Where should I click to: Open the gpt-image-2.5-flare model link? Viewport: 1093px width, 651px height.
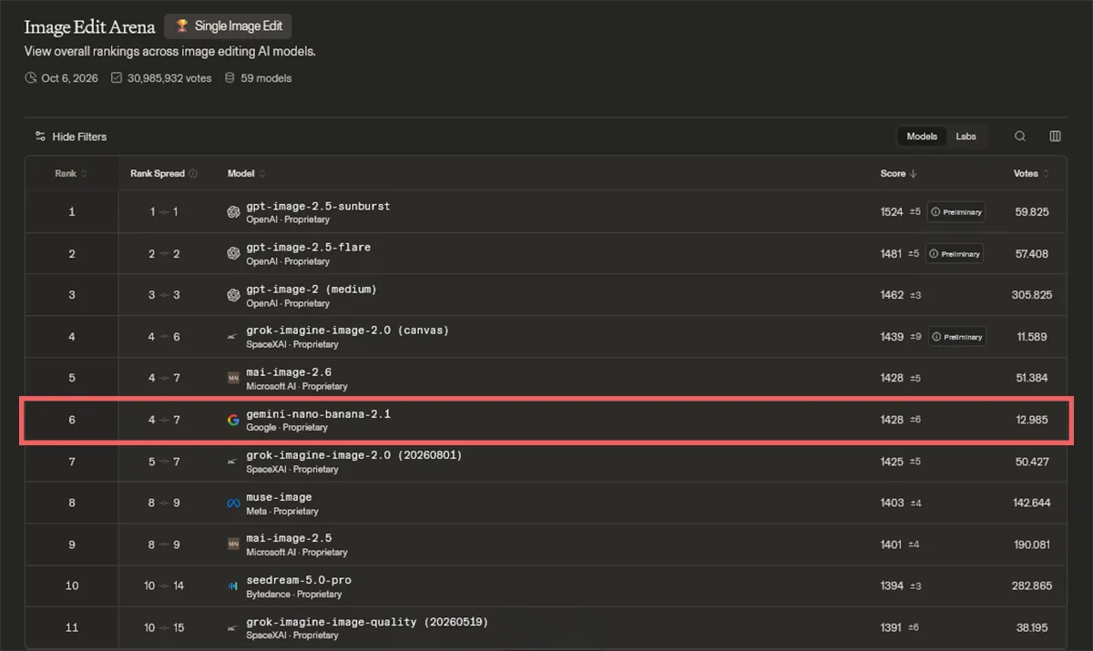(x=308, y=248)
